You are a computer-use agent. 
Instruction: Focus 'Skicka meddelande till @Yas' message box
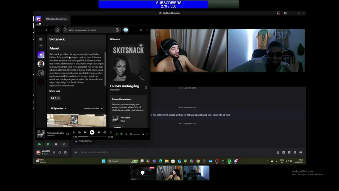point(175,152)
